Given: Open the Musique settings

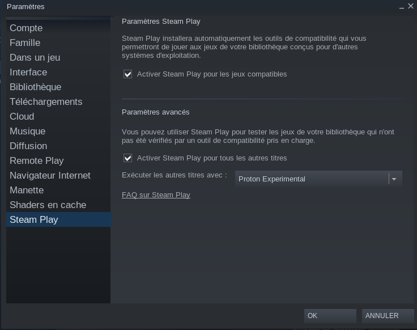Looking at the screenshot, I should pyautogui.click(x=27, y=131).
